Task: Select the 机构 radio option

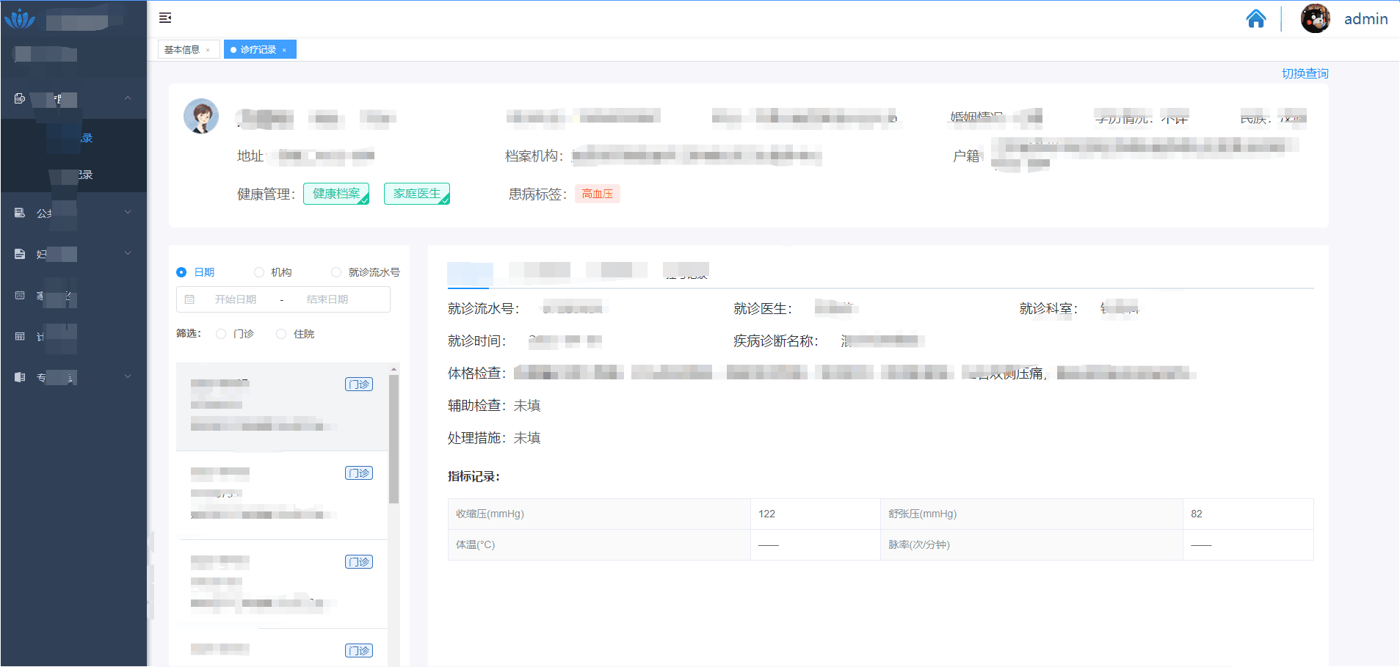Action: (x=259, y=272)
